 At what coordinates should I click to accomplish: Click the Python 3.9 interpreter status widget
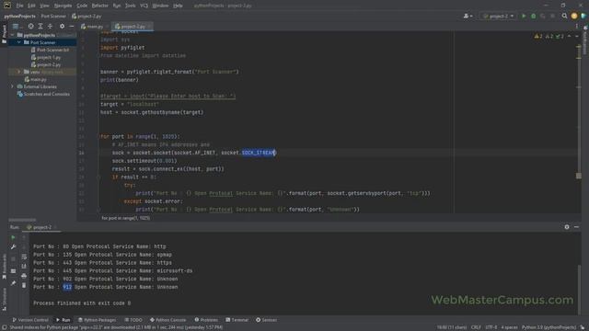549,327
